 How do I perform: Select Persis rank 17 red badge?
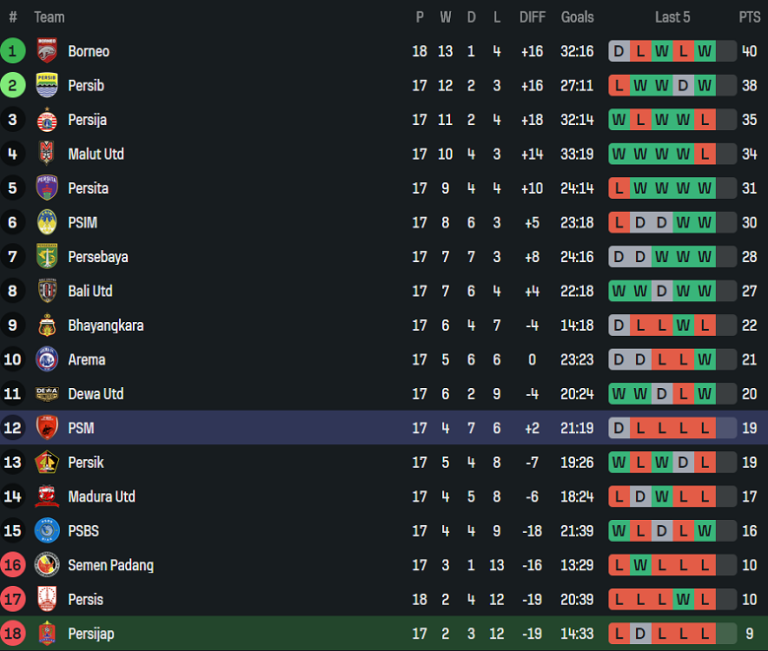pos(13,599)
